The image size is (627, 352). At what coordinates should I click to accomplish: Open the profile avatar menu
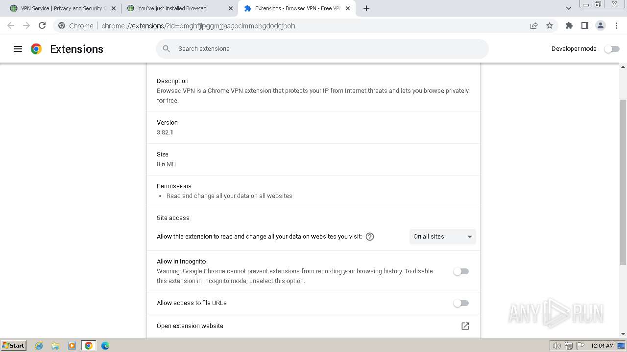point(601,26)
